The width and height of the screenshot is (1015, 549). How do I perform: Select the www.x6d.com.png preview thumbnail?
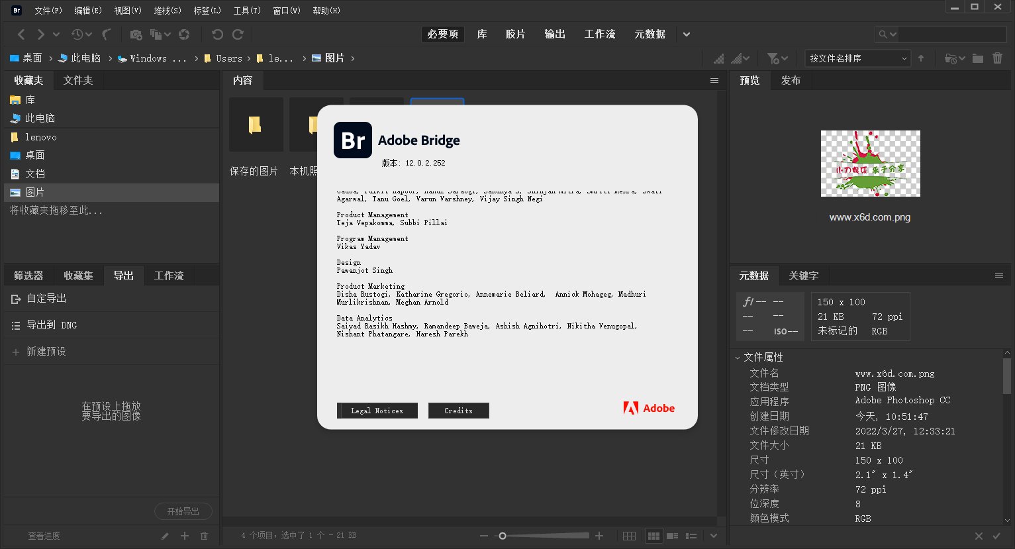coord(870,163)
